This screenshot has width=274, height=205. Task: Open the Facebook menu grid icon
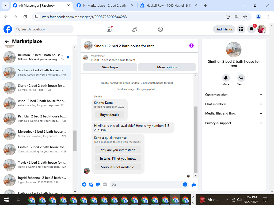241,29
